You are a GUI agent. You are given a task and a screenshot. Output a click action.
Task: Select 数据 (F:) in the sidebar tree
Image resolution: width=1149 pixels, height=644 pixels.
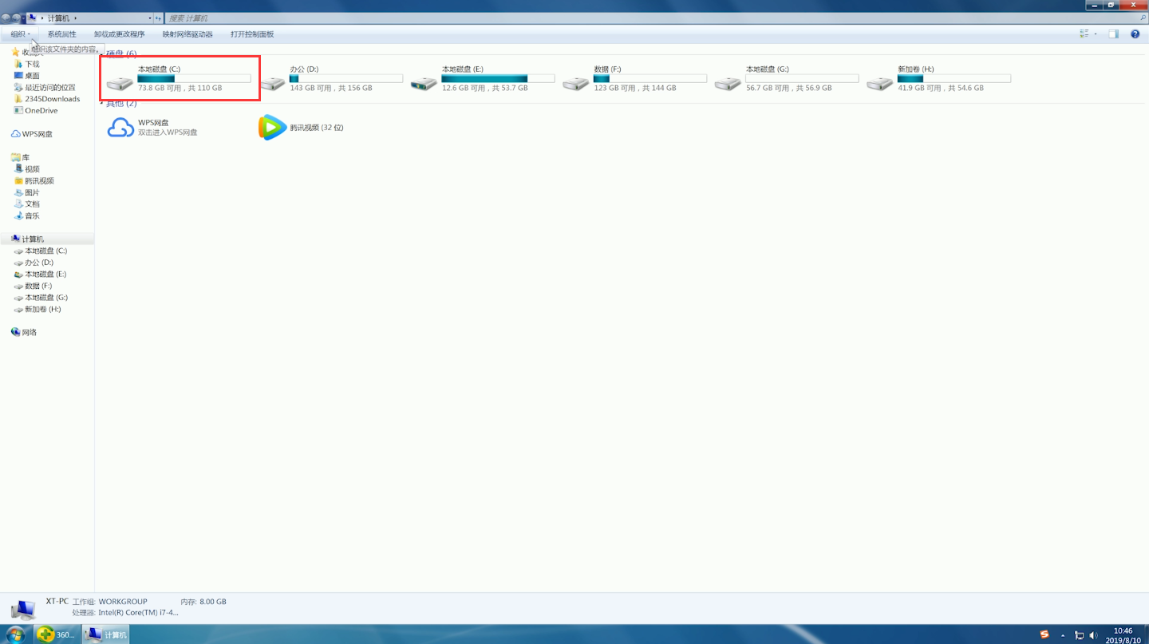(33, 286)
